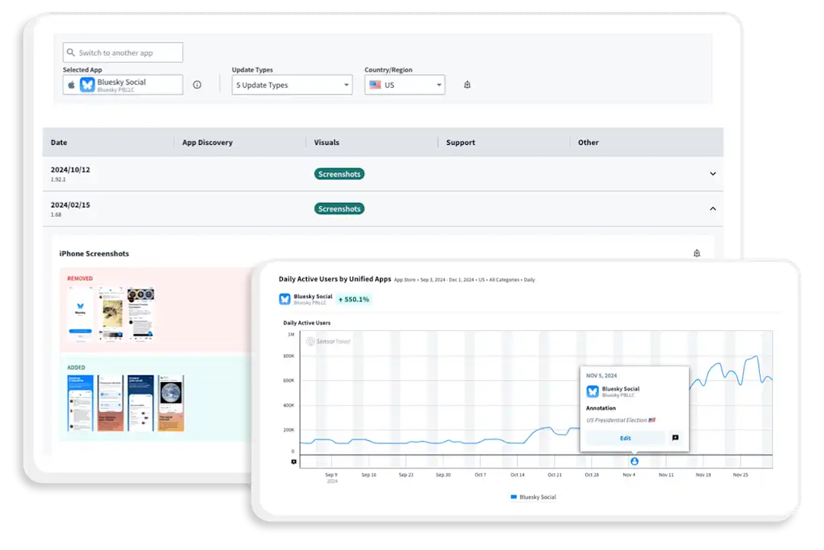824x550 pixels.
Task: Click the US Presidential Election annotation text
Action: (620, 420)
